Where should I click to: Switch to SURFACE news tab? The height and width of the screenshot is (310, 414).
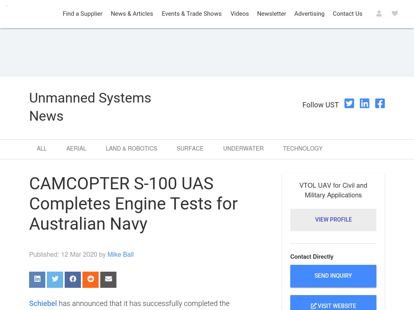(190, 149)
